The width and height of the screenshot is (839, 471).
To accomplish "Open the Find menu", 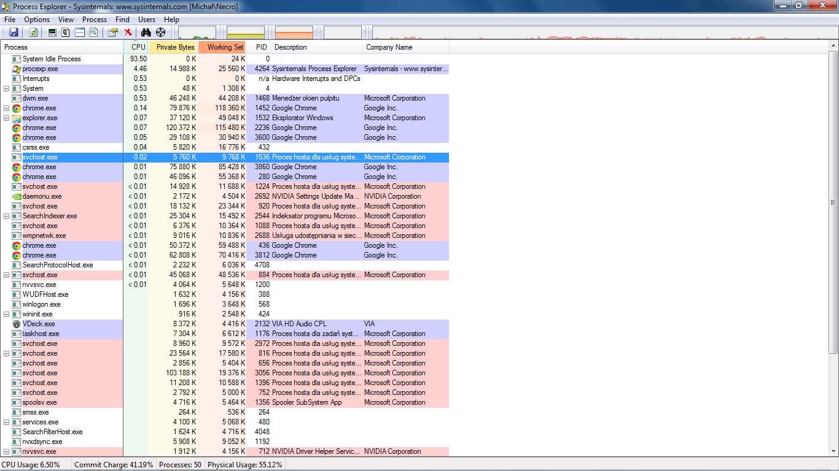I will [x=122, y=20].
